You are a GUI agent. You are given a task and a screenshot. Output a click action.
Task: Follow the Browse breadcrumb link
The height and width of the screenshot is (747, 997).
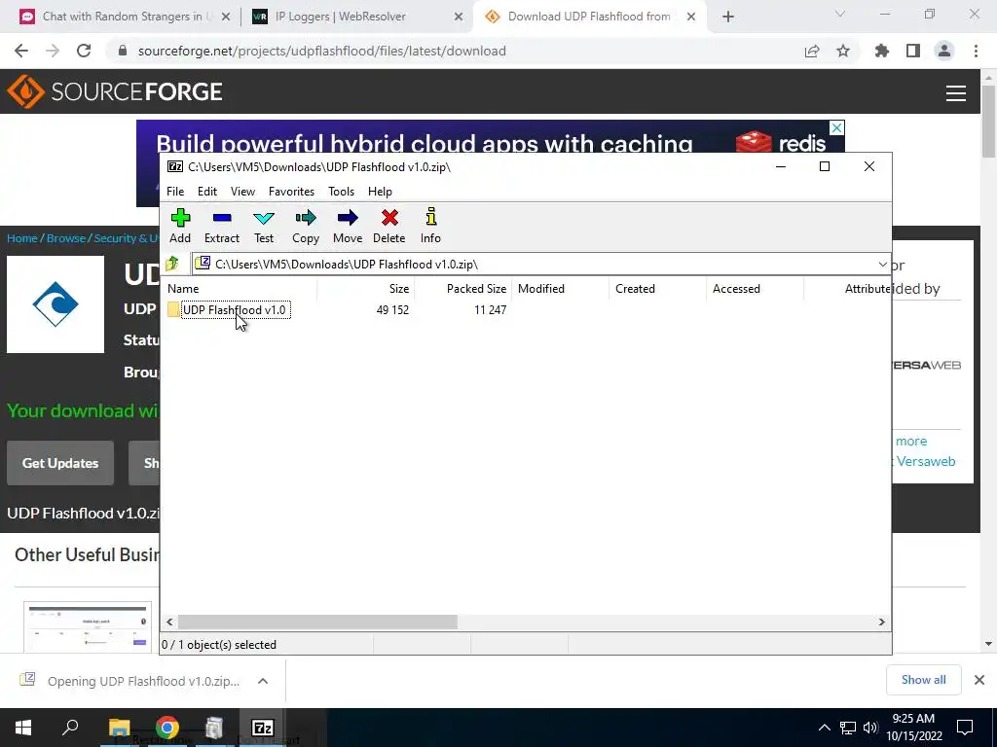66,238
